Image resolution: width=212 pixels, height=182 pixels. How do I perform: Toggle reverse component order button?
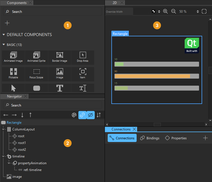pyautogui.click(x=99, y=115)
